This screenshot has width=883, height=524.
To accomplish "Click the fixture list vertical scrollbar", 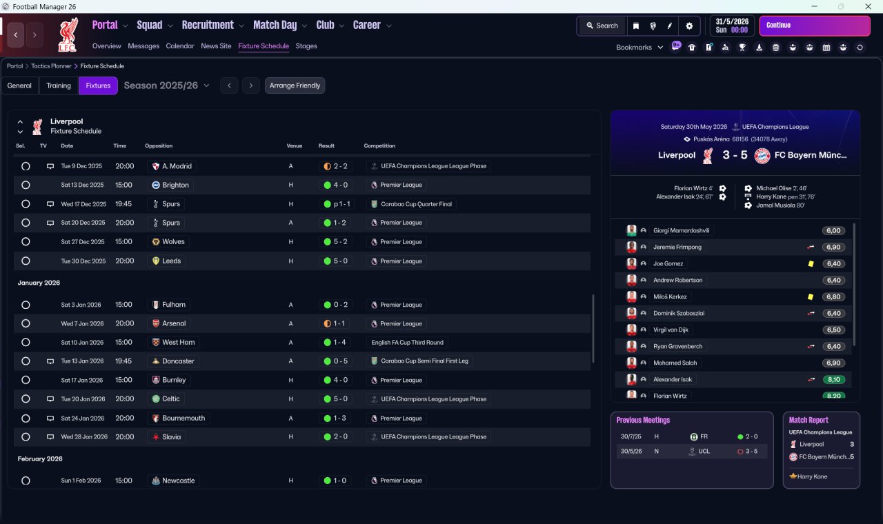I will tap(593, 330).
